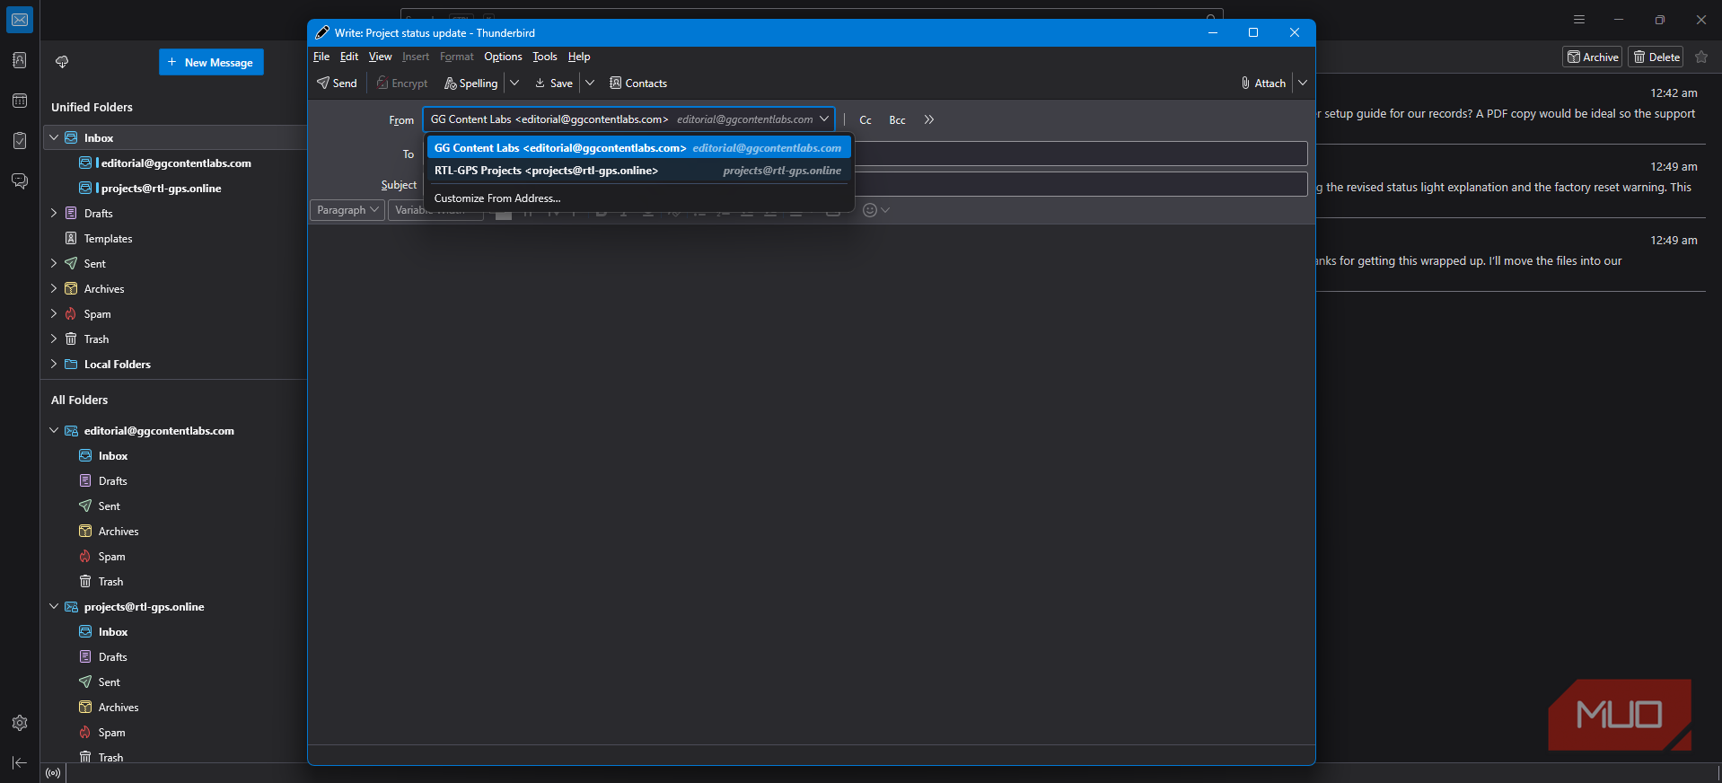This screenshot has height=783, width=1722.
Task: Click the Get Messages cloud icon
Action: 62,62
